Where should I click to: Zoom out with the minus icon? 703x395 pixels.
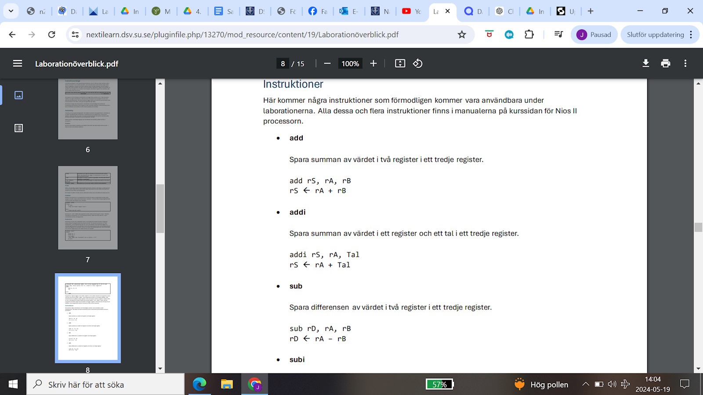click(327, 64)
